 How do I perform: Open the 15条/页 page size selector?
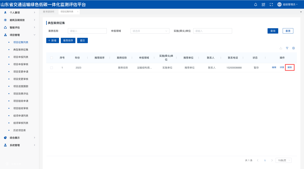[283, 160]
